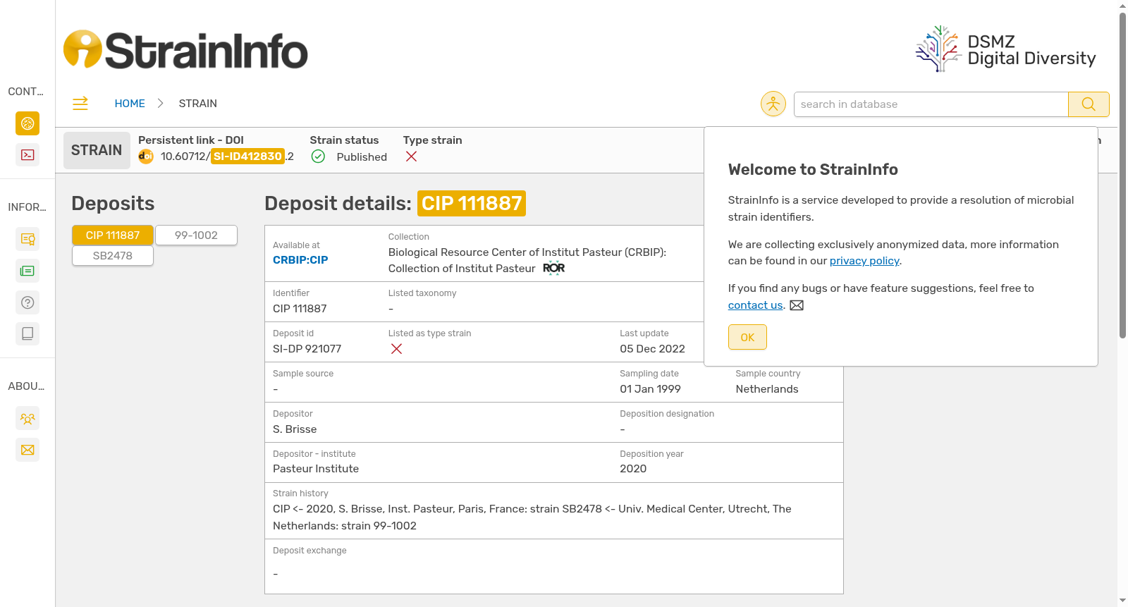
Task: Click the STRAIN header badge
Action: [97, 150]
